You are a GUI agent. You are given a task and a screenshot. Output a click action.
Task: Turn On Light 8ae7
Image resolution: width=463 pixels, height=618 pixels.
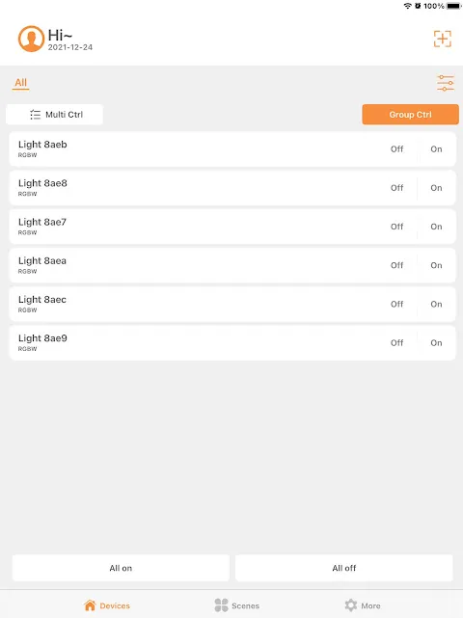click(436, 227)
